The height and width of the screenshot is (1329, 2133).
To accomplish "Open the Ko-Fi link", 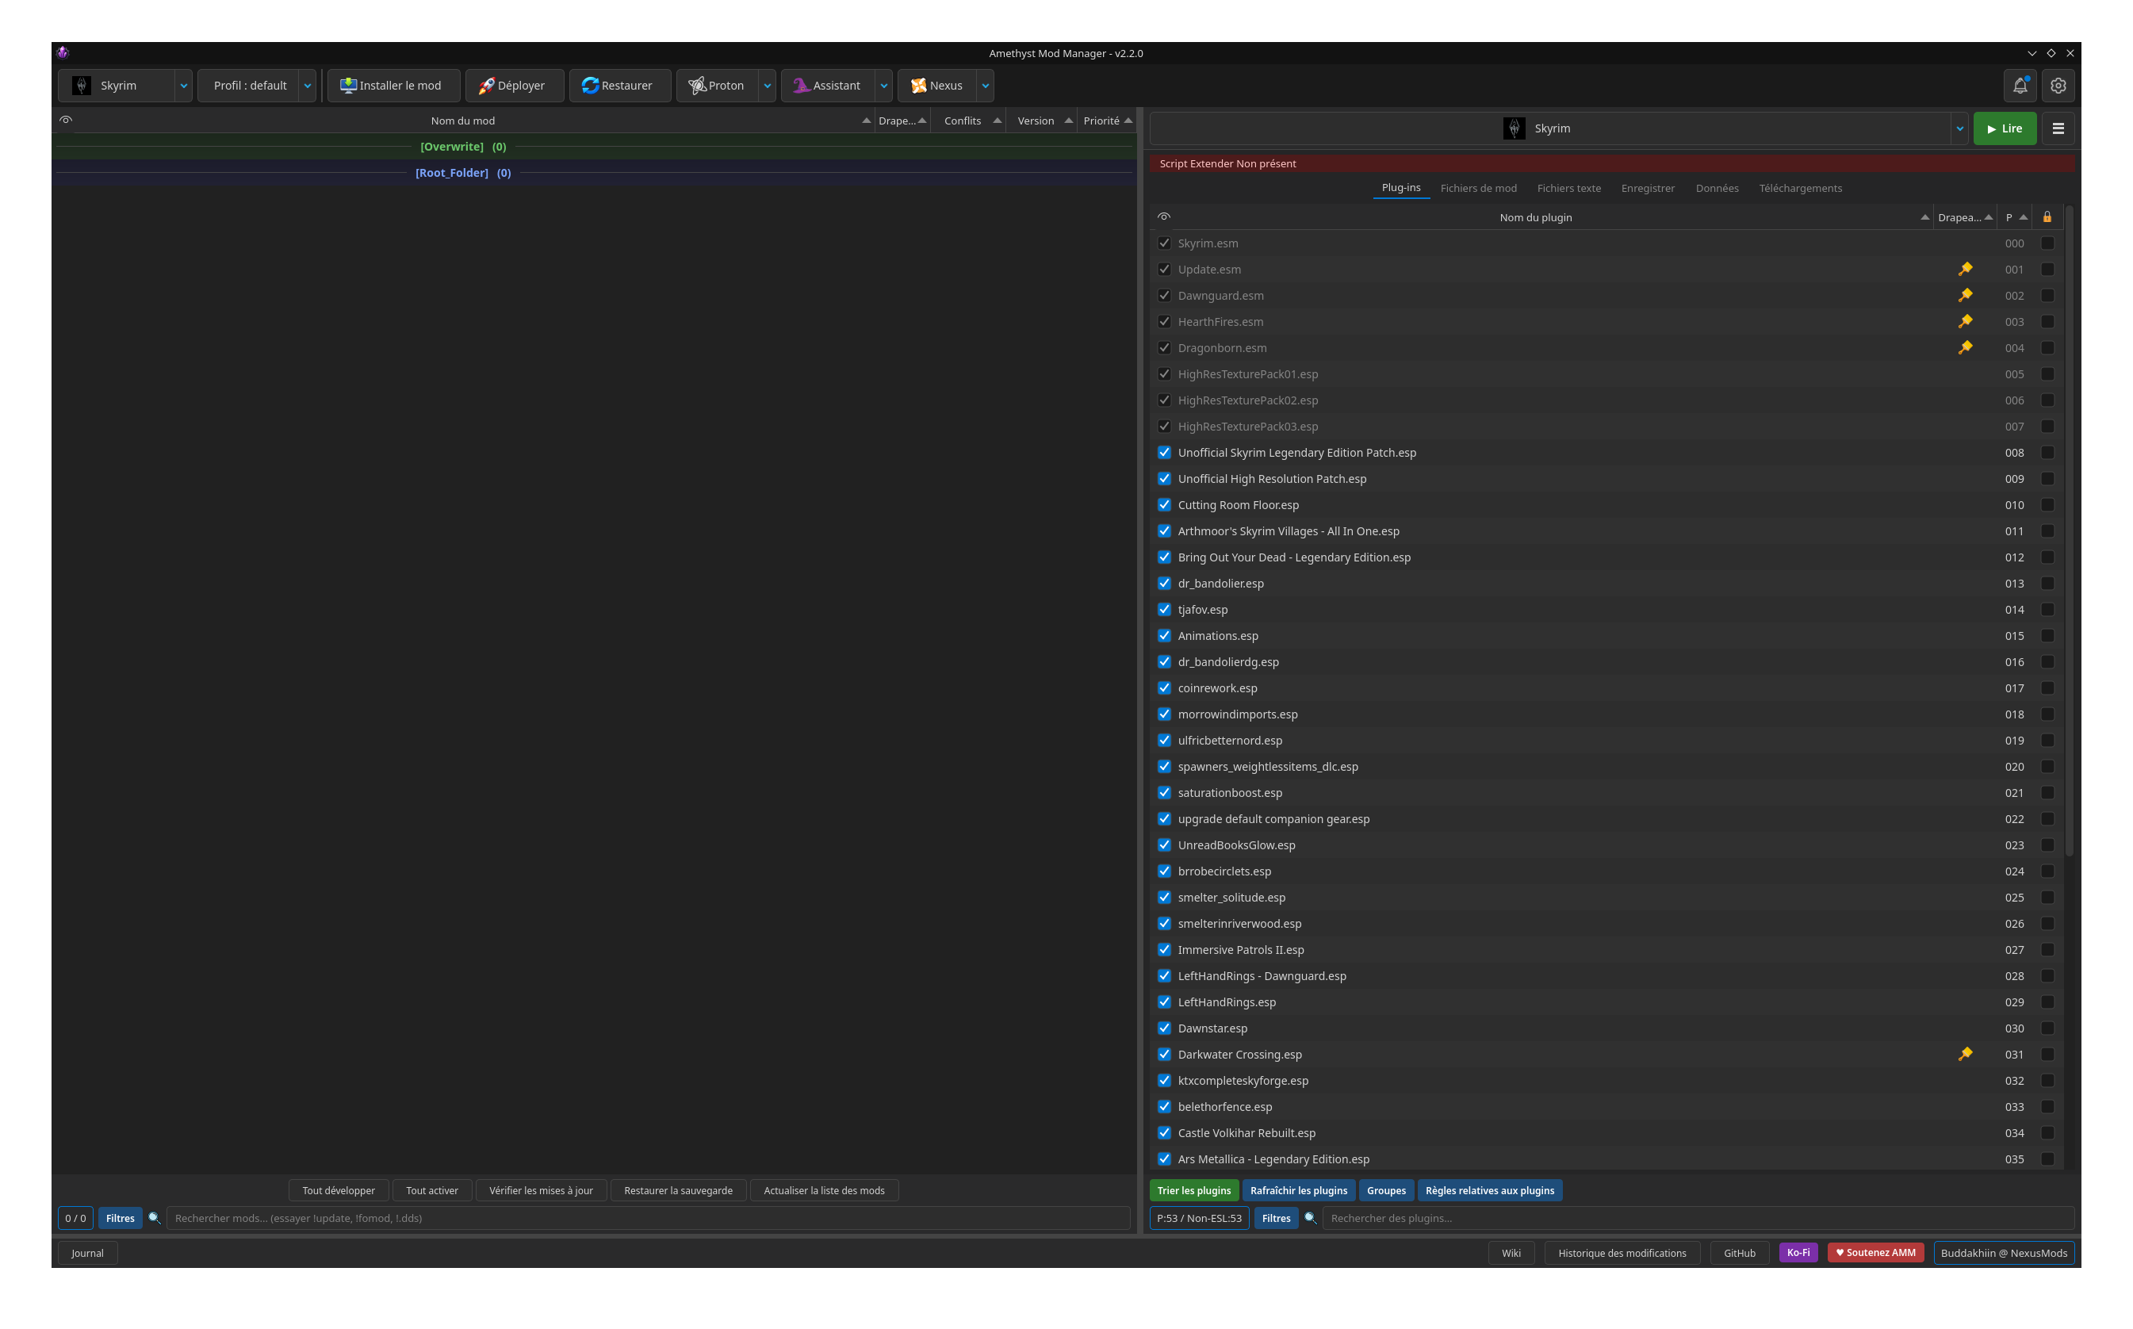I will click(1798, 1253).
